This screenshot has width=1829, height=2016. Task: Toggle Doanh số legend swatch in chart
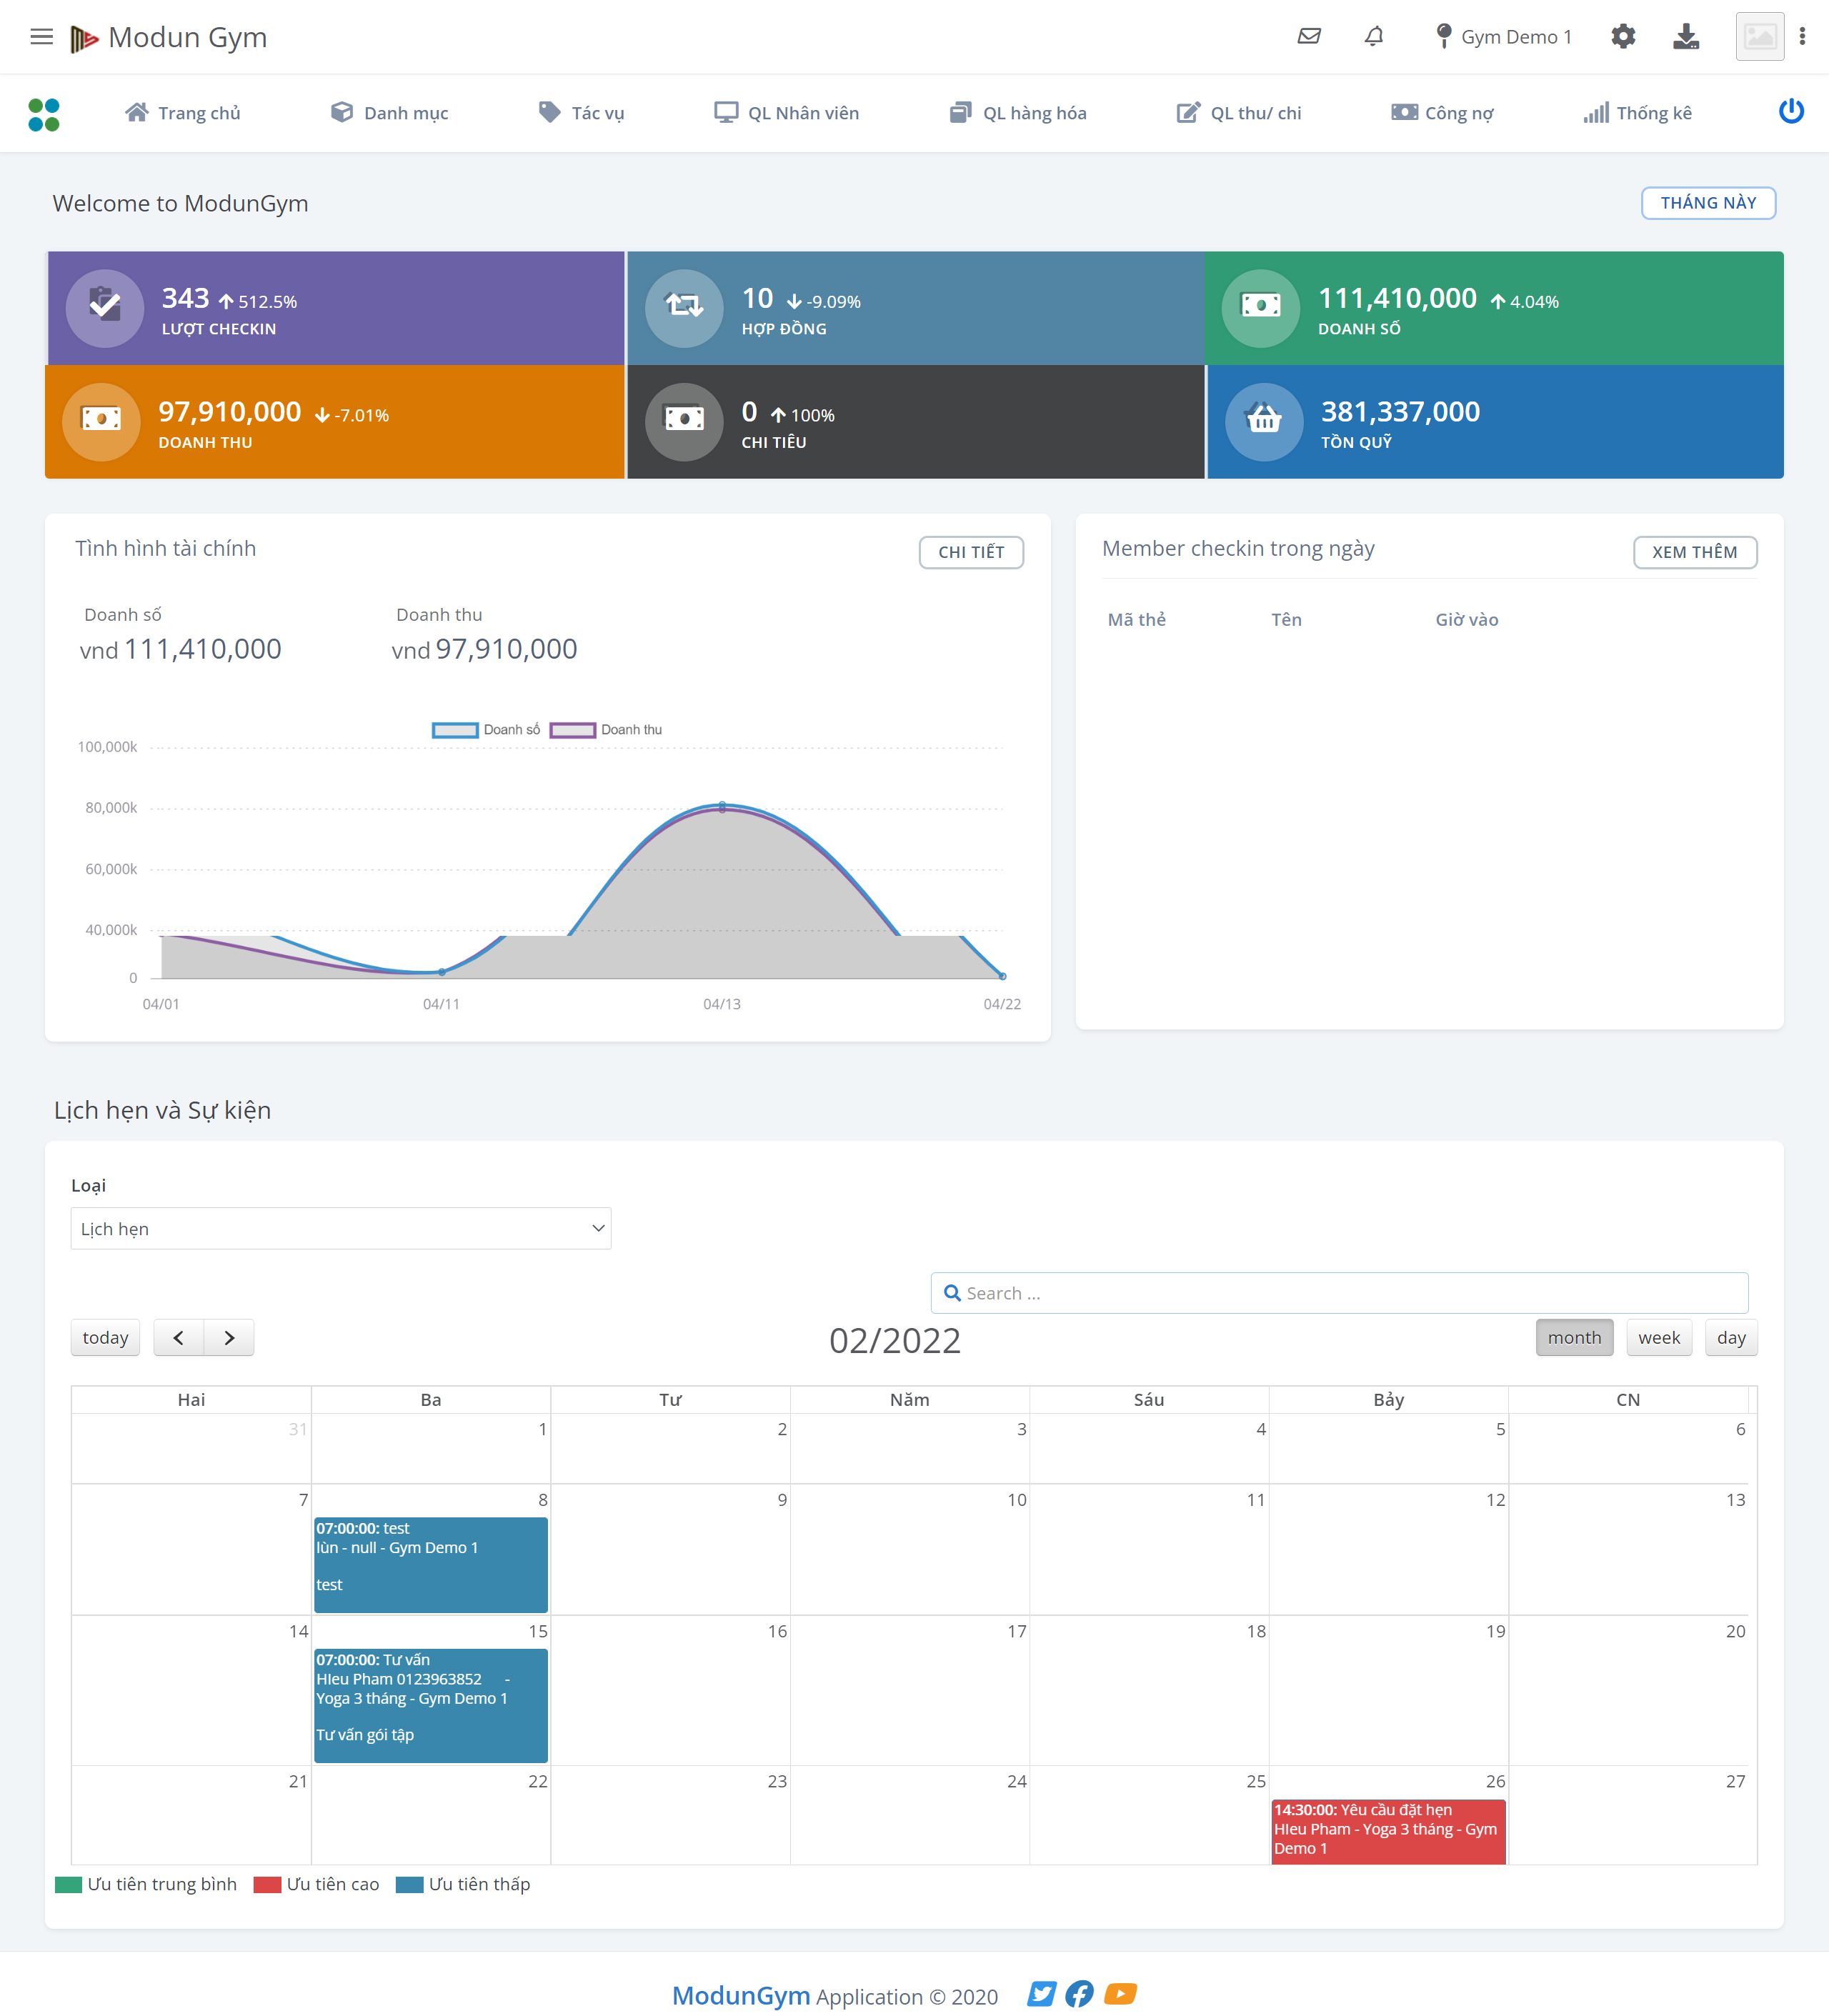455,730
